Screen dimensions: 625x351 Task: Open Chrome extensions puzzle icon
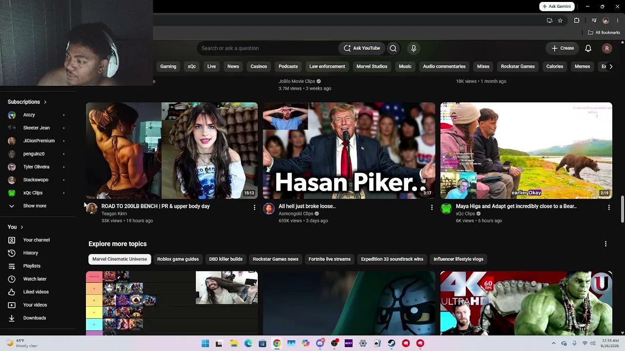tap(577, 20)
